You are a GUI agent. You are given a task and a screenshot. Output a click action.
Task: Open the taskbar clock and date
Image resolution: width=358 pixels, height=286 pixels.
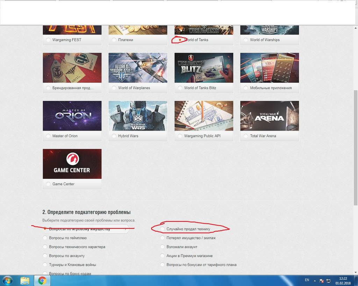click(x=343, y=281)
